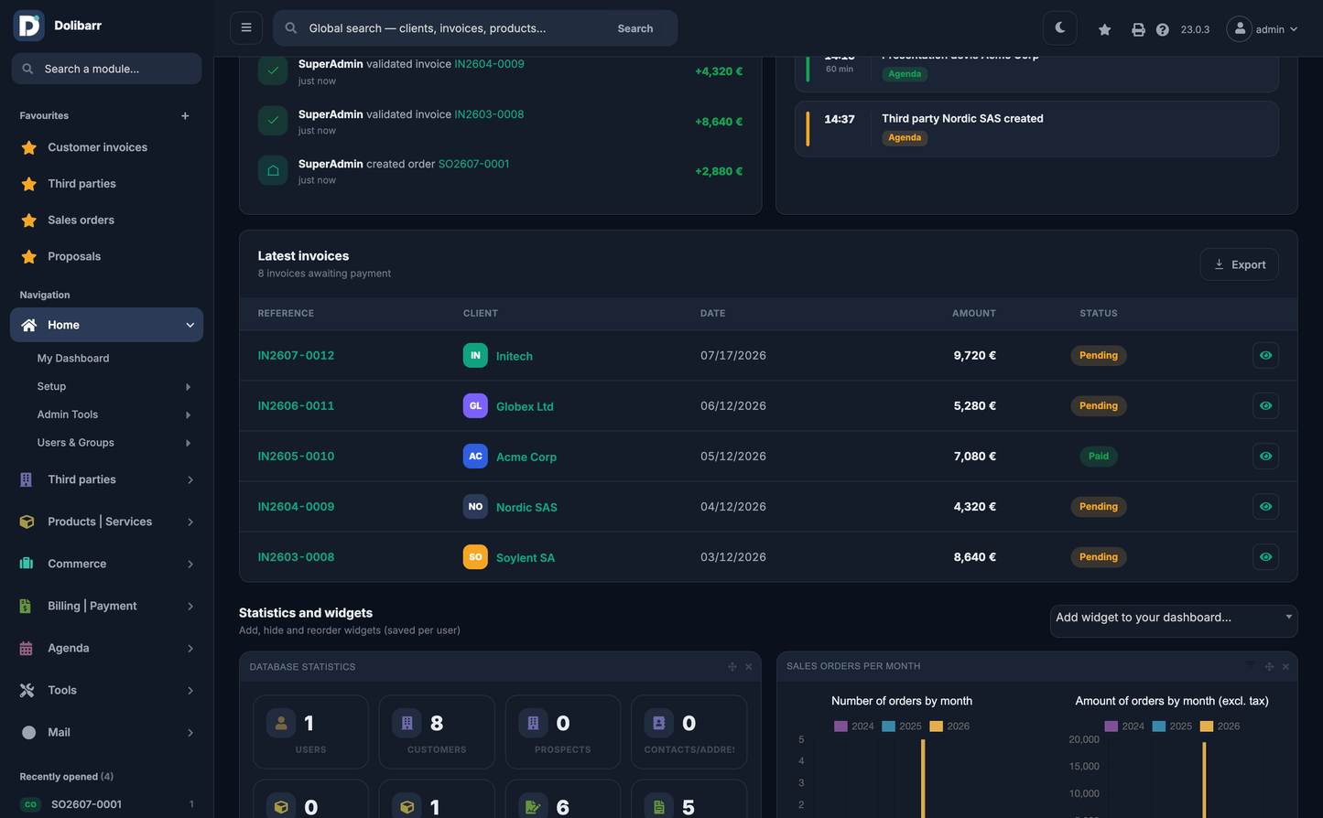This screenshot has height=818, width=1323.
Task: Click Nordic SAS NO avatar
Action: pyautogui.click(x=475, y=506)
